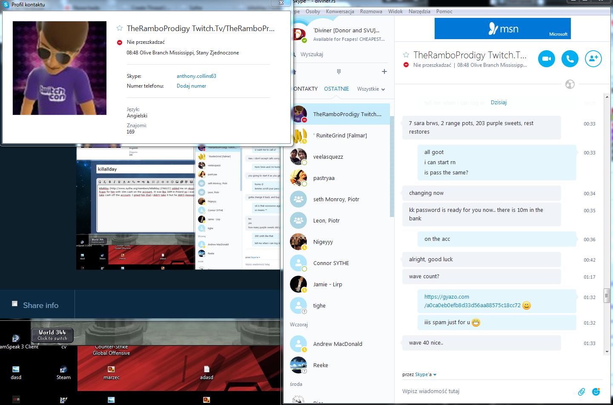Click the home icon under search
The image size is (613, 405).
[x=294, y=71]
